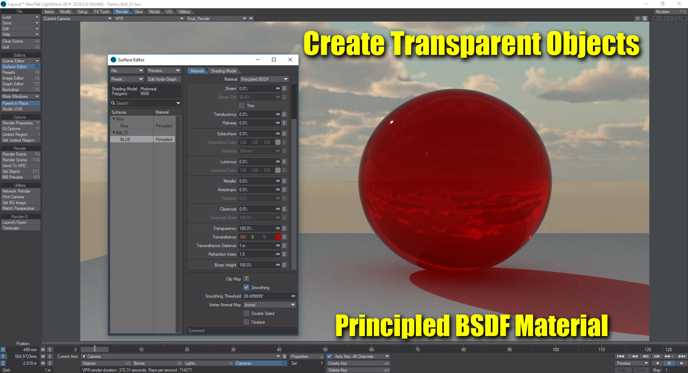
Task: Click the red Transmittance color swatch
Action: pyautogui.click(x=278, y=237)
